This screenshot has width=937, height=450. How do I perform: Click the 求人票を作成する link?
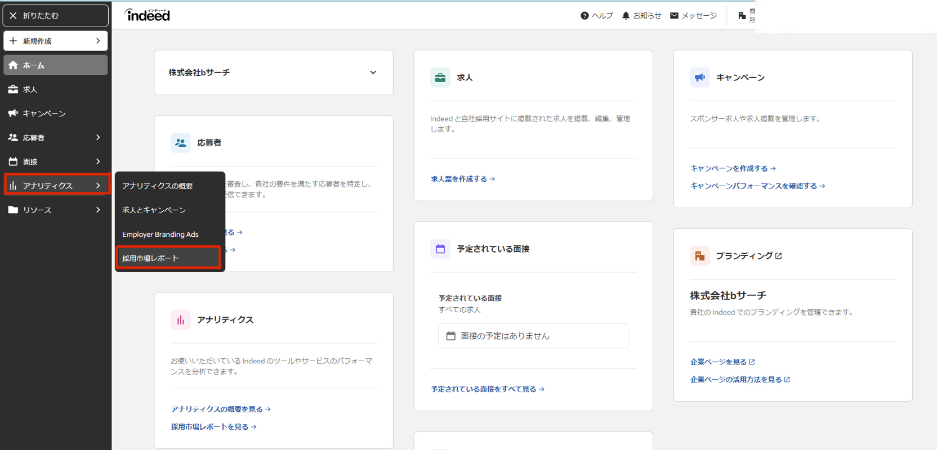463,179
